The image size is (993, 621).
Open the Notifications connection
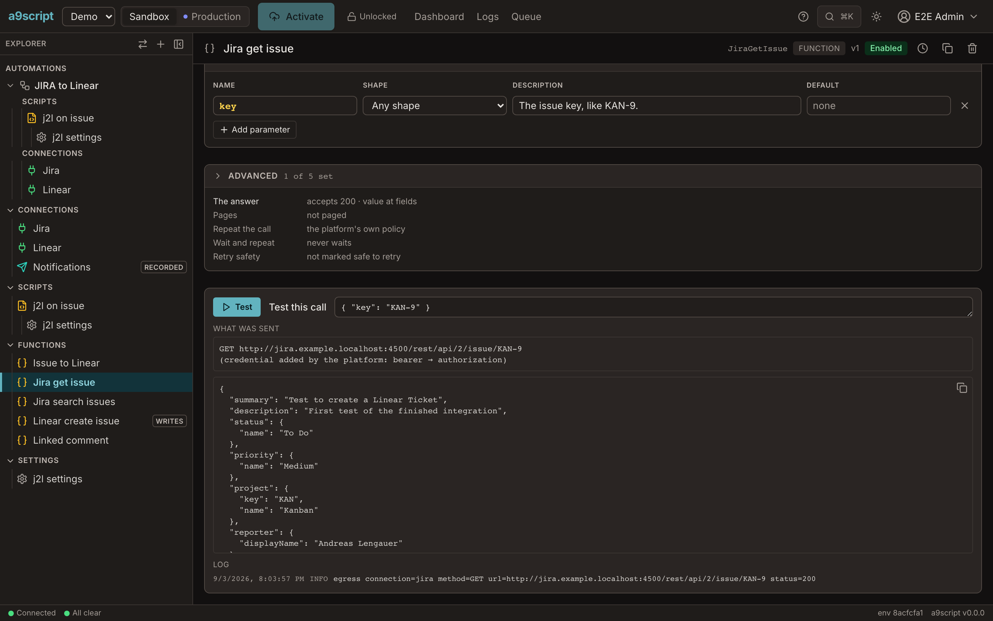point(62,267)
